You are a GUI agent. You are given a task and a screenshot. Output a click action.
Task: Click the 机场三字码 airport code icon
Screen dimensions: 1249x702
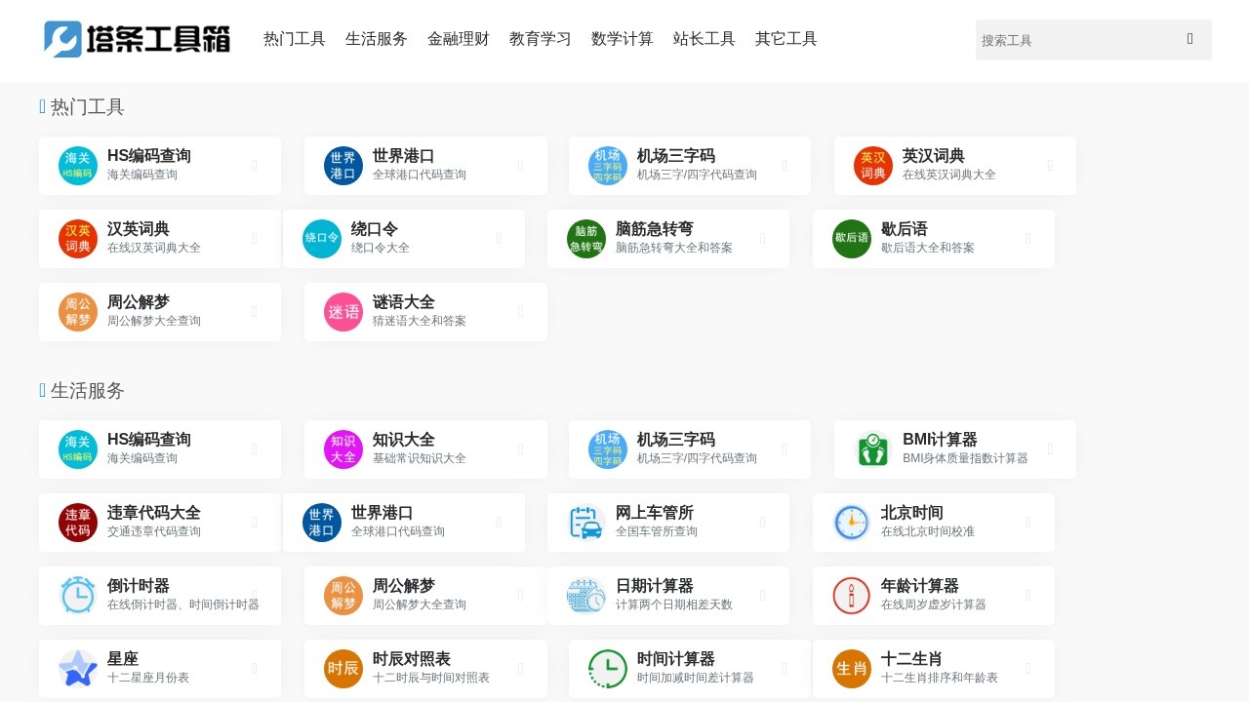point(606,165)
